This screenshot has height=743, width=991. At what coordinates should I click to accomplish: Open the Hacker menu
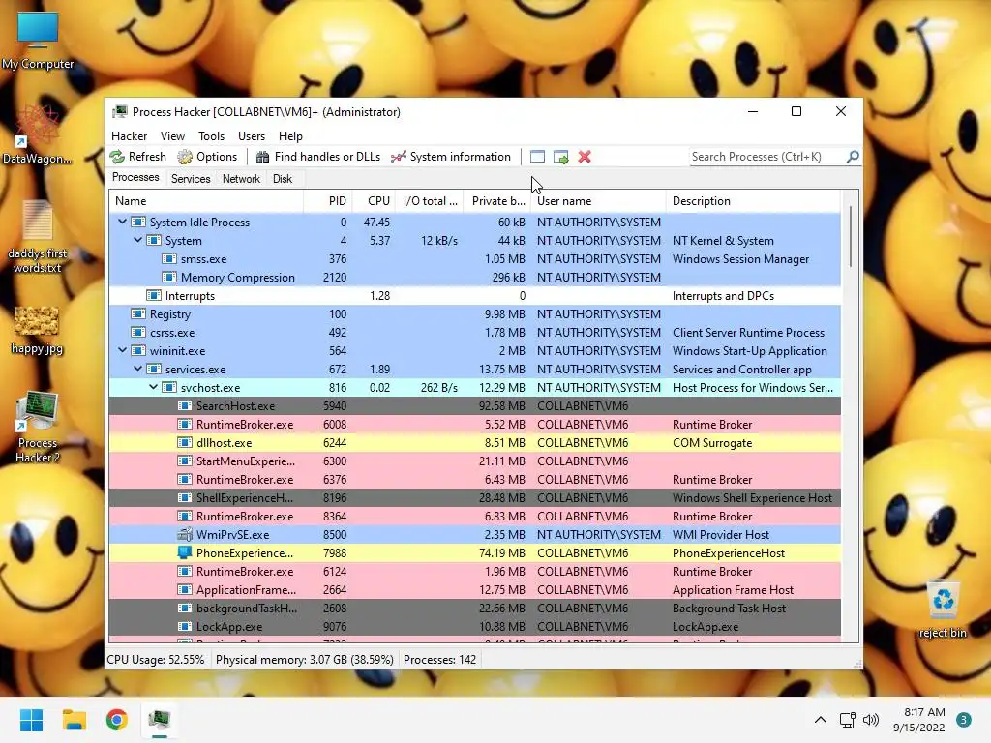(129, 135)
